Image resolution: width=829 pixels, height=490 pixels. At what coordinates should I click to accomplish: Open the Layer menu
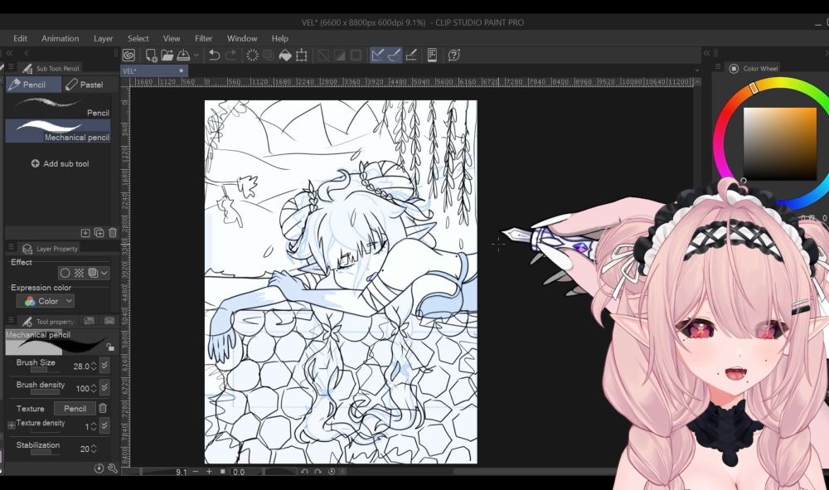point(103,39)
